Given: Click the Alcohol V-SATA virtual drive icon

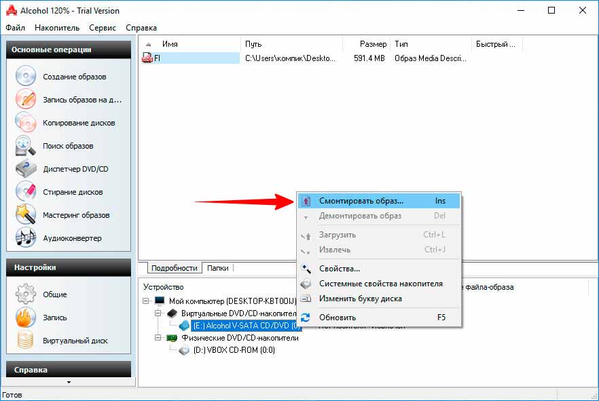Looking at the screenshot, I should coord(184,326).
